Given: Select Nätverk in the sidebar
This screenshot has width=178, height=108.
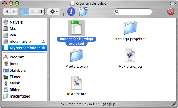Looking at the screenshot, I should pyautogui.click(x=24, y=22).
